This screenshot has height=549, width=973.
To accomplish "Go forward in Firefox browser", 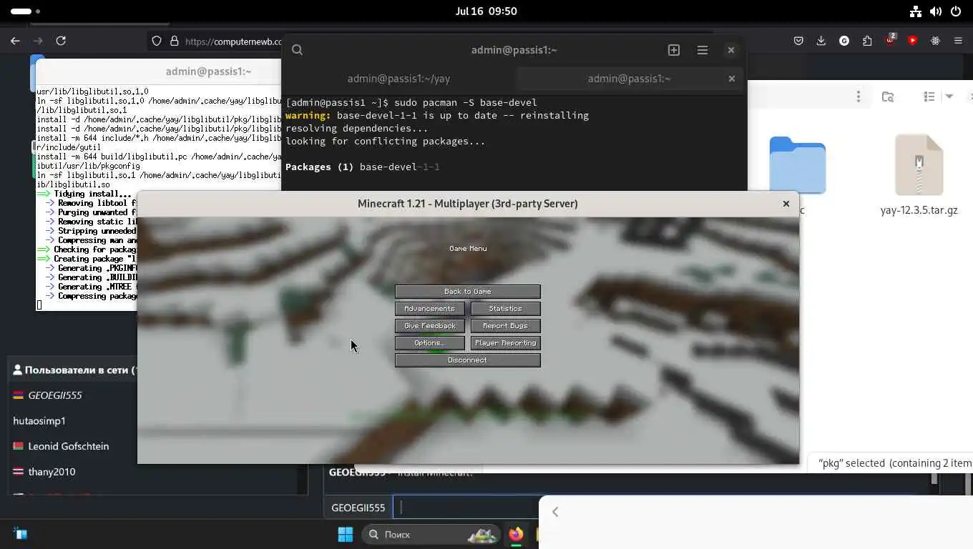I will [38, 41].
